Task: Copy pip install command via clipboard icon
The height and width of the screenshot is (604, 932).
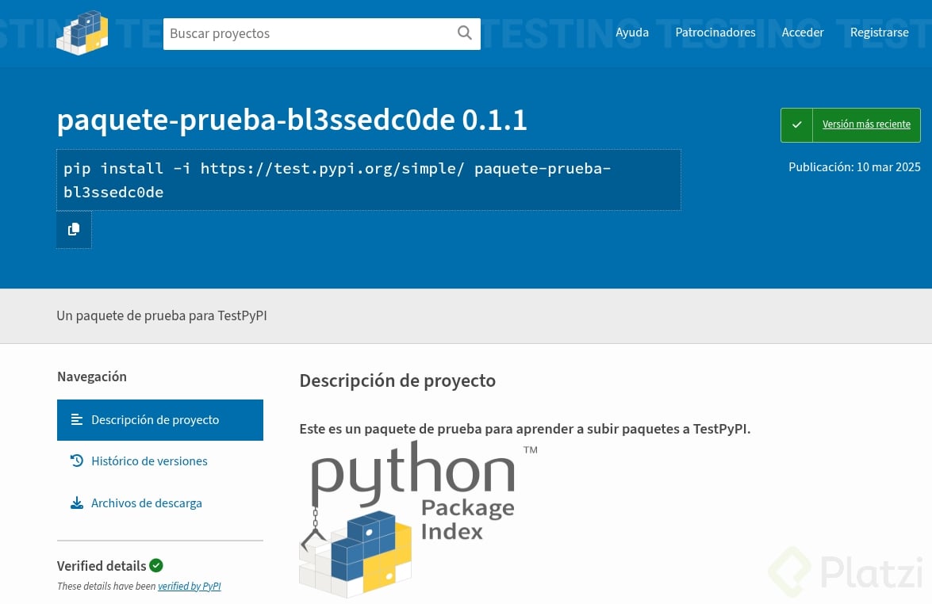Action: [74, 229]
